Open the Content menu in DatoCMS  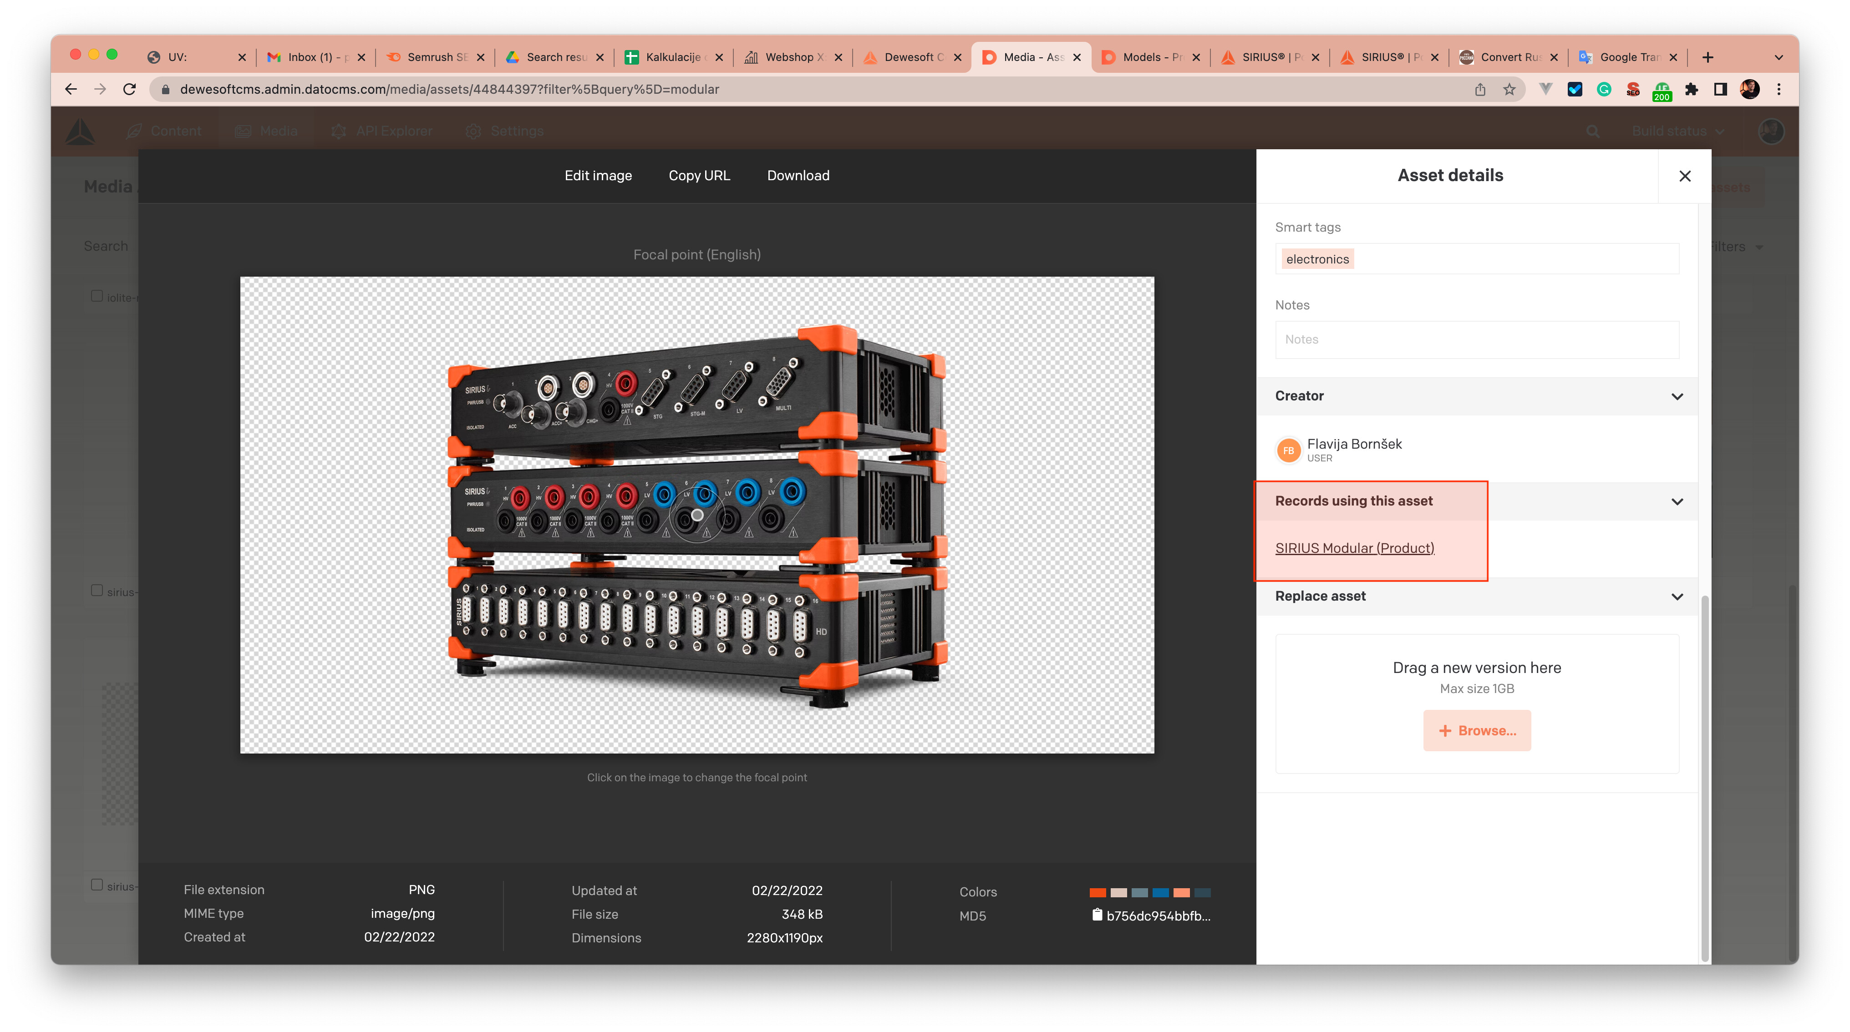click(164, 132)
